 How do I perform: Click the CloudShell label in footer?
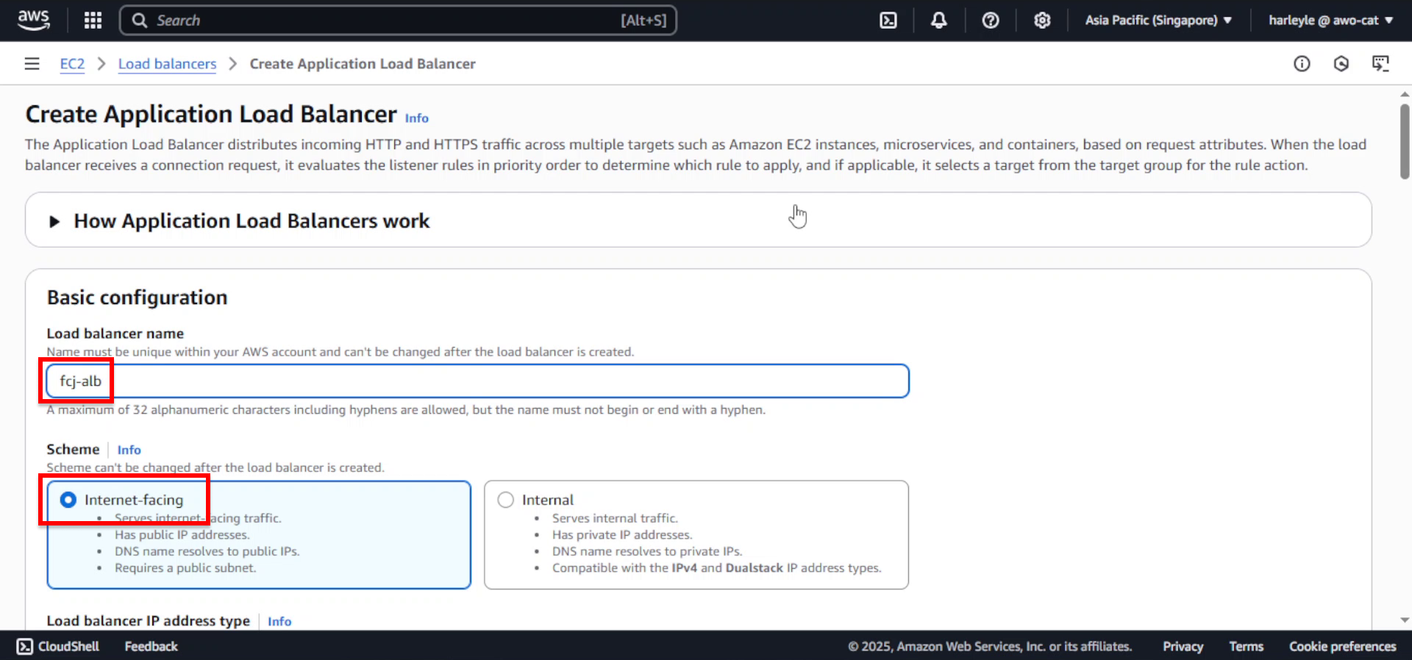[x=68, y=646]
